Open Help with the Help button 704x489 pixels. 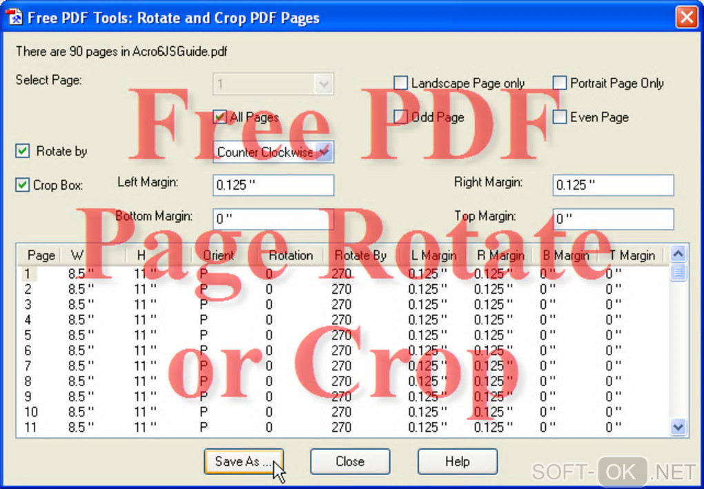tap(458, 461)
